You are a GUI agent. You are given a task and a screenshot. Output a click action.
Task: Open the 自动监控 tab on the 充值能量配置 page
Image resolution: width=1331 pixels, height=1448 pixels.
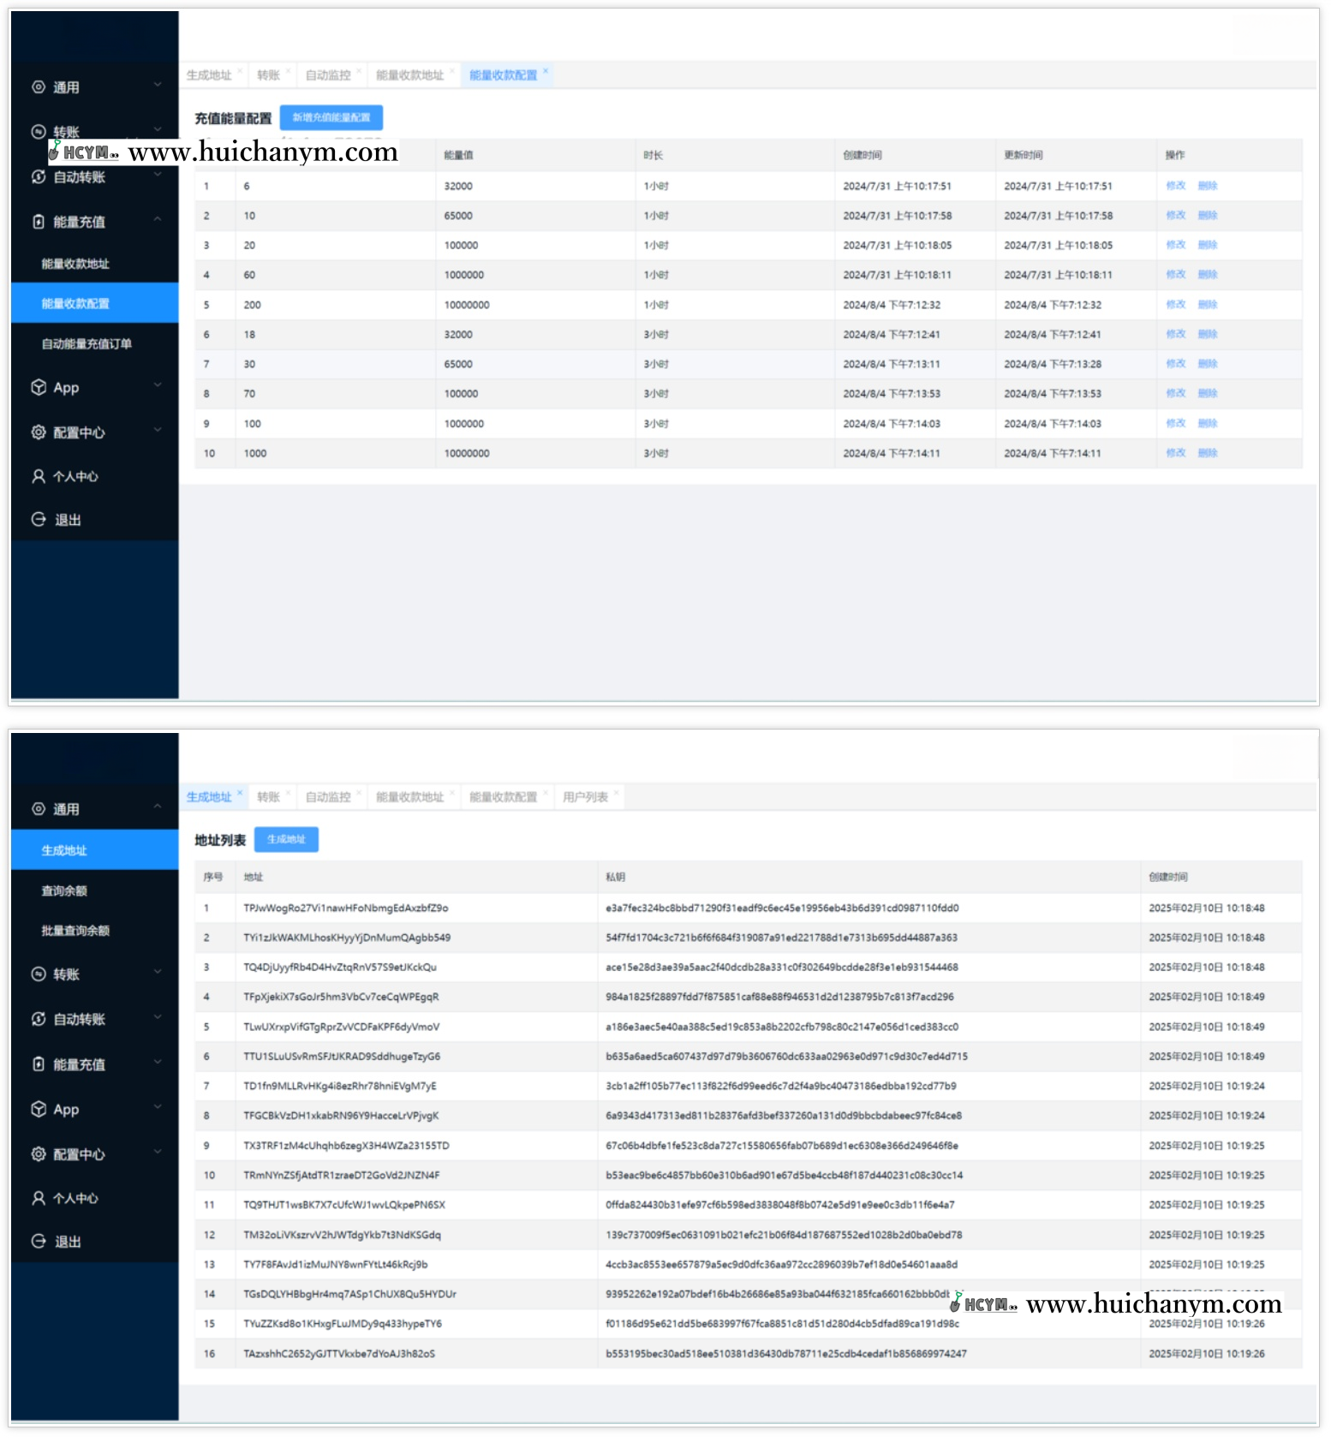click(x=328, y=75)
